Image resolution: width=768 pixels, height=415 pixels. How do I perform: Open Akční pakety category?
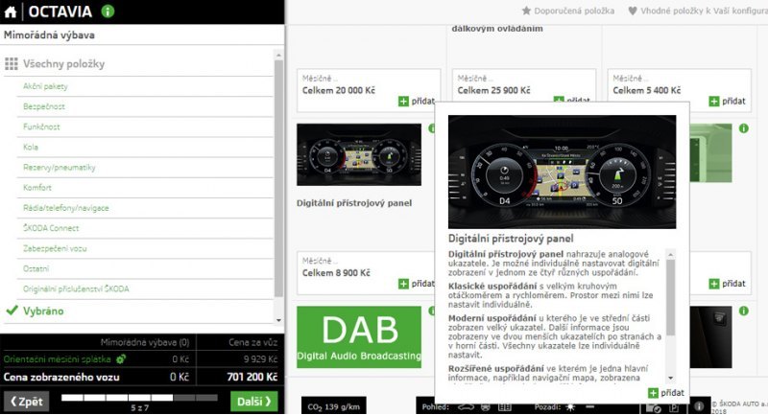click(145, 86)
